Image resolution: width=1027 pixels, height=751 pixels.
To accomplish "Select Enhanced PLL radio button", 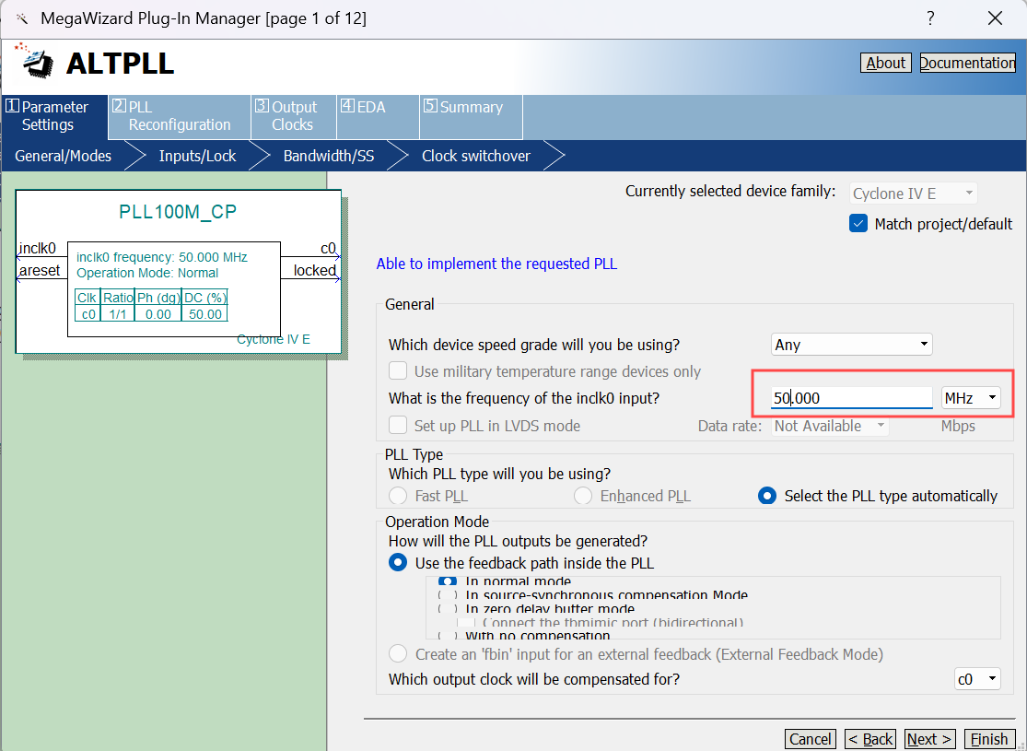I will point(583,496).
